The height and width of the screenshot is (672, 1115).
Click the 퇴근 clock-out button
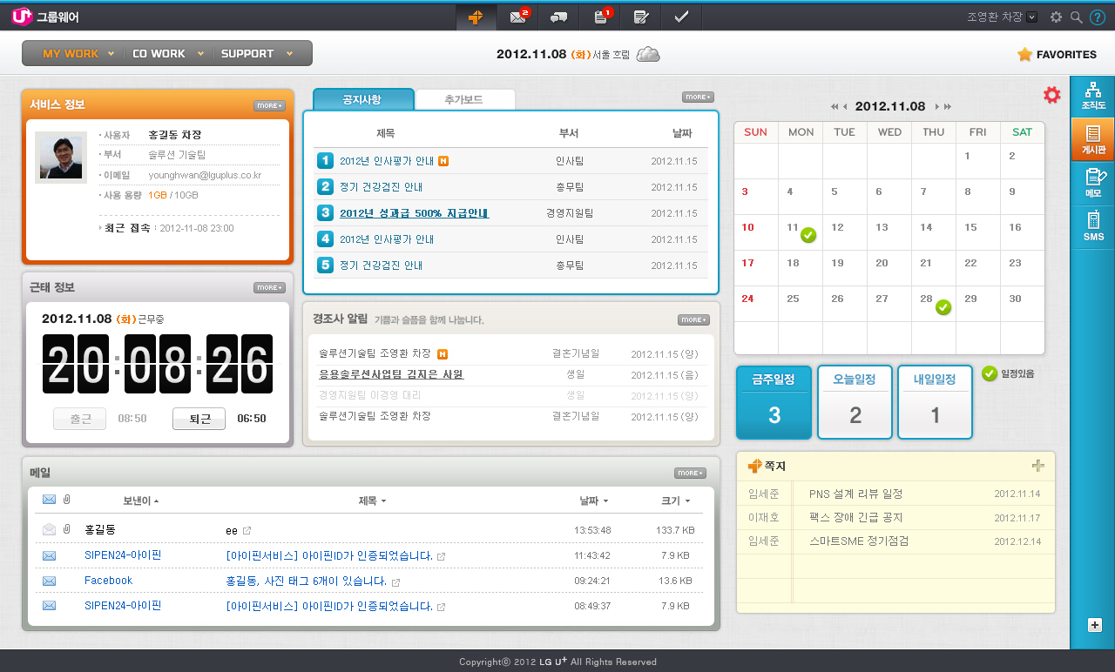click(199, 419)
